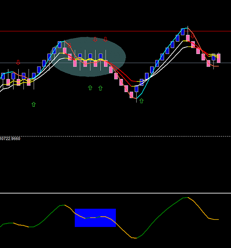Click the divider above the indicator subwindow
This screenshot has height=248, width=231.
(115, 193)
